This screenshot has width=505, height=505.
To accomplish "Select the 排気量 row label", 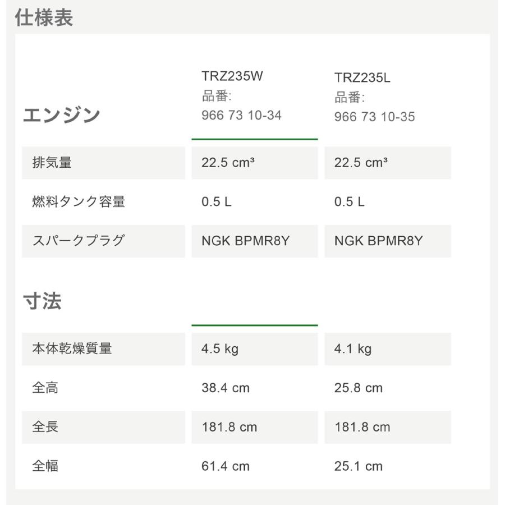I will (x=52, y=163).
